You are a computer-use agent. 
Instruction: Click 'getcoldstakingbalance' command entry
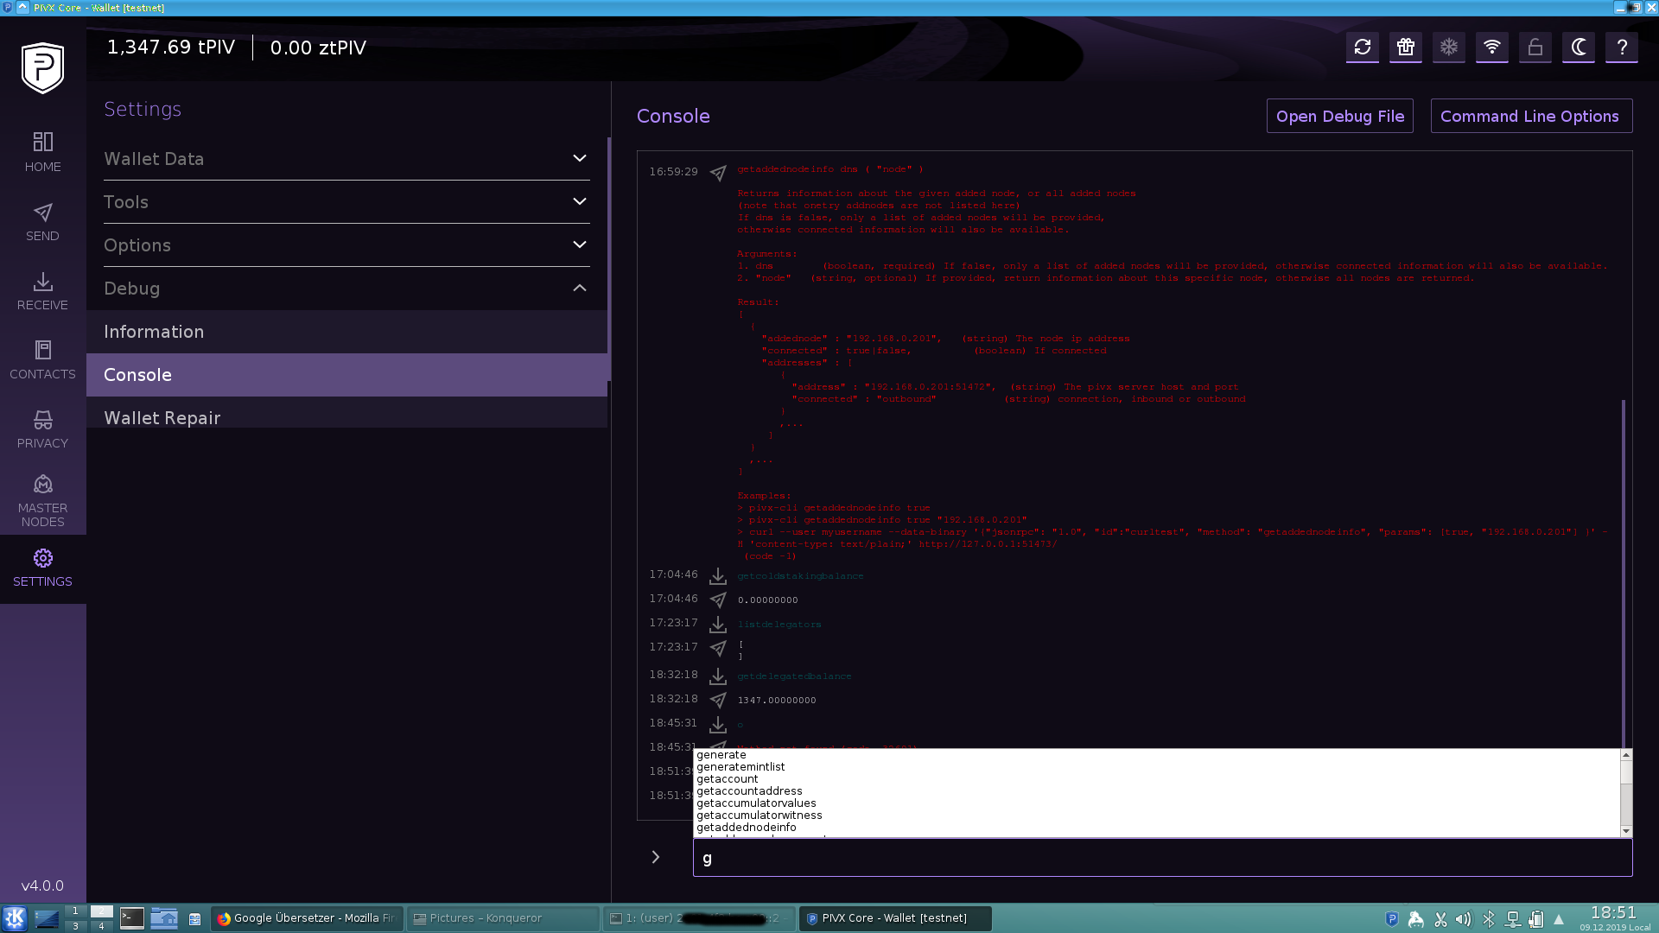pos(800,576)
